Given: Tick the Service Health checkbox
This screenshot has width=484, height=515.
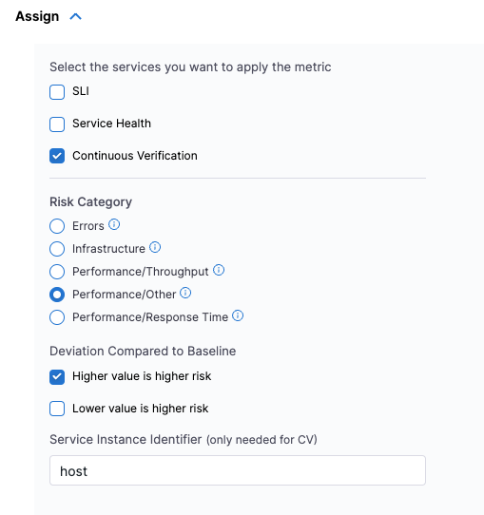Looking at the screenshot, I should point(57,124).
